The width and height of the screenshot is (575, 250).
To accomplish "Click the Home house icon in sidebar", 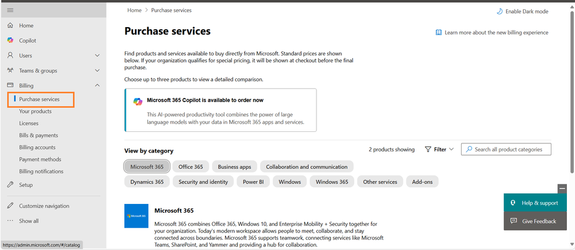I will point(10,26).
